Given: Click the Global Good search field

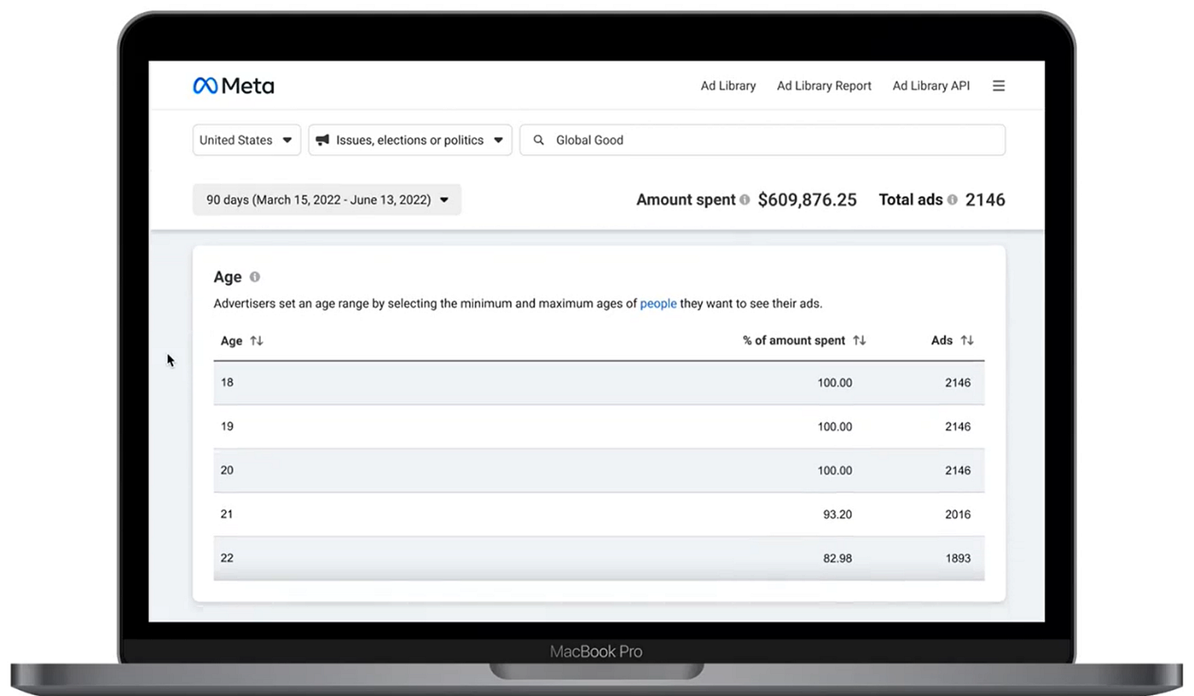Looking at the screenshot, I should click(x=762, y=140).
